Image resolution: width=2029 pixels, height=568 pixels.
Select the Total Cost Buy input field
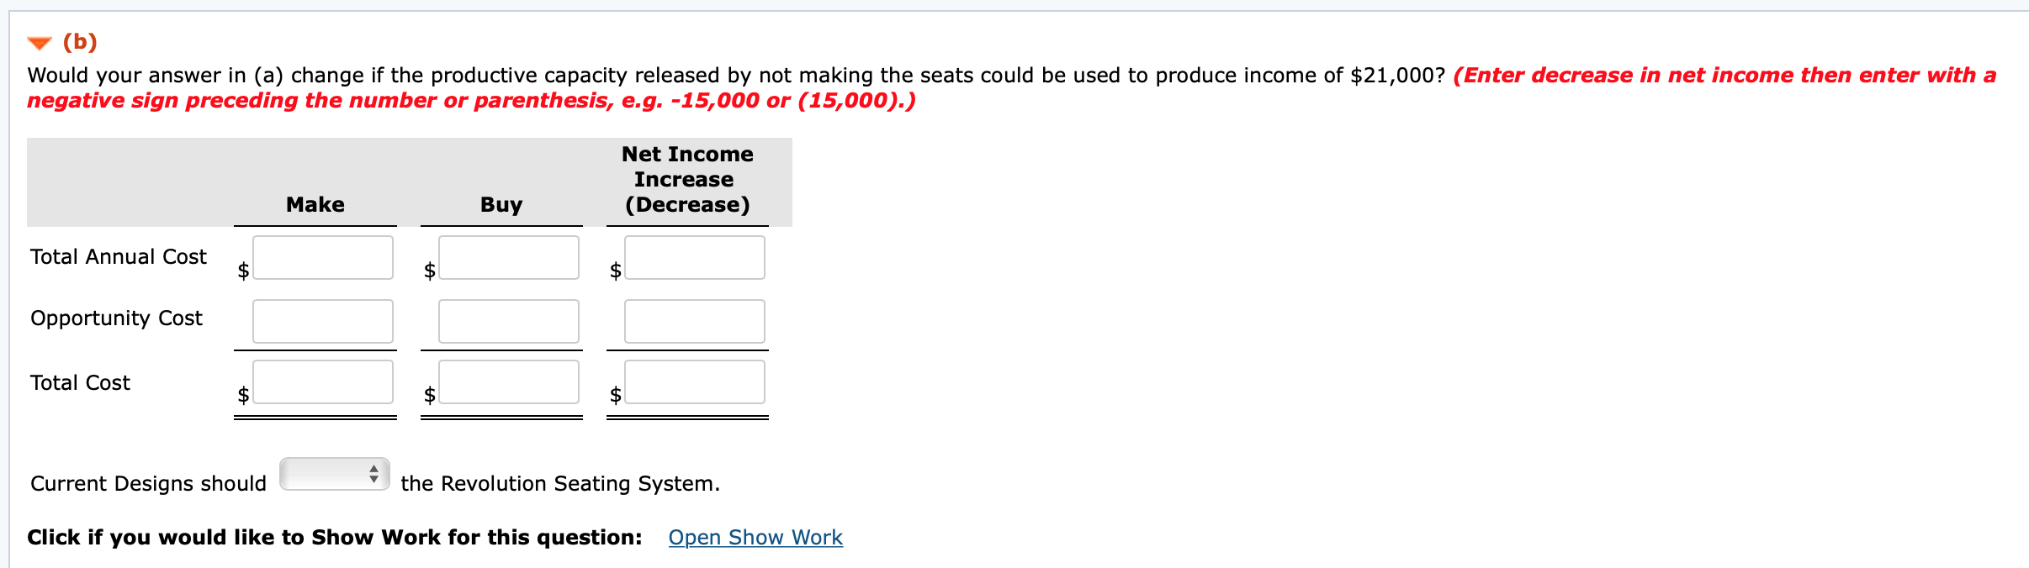coord(508,382)
